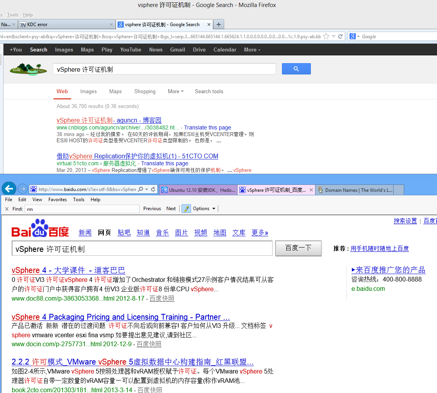The width and height of the screenshot is (437, 393).
Task: Click the Baidu paw logo
Action: click(40, 228)
